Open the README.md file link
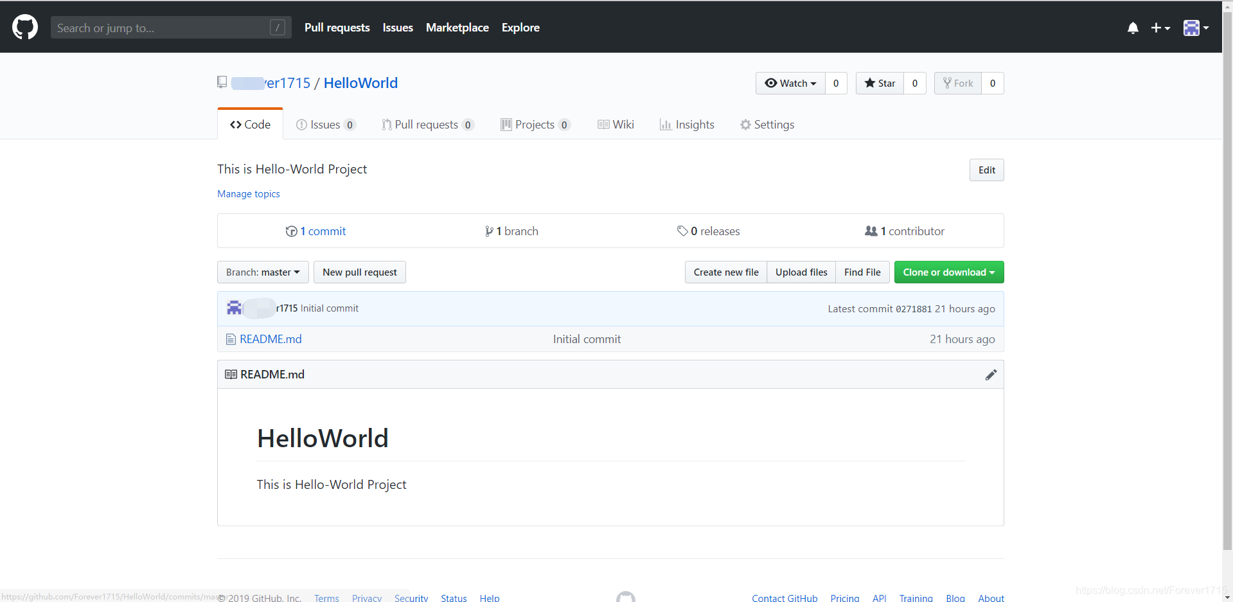Screen dimensions: 1233x602 271,339
